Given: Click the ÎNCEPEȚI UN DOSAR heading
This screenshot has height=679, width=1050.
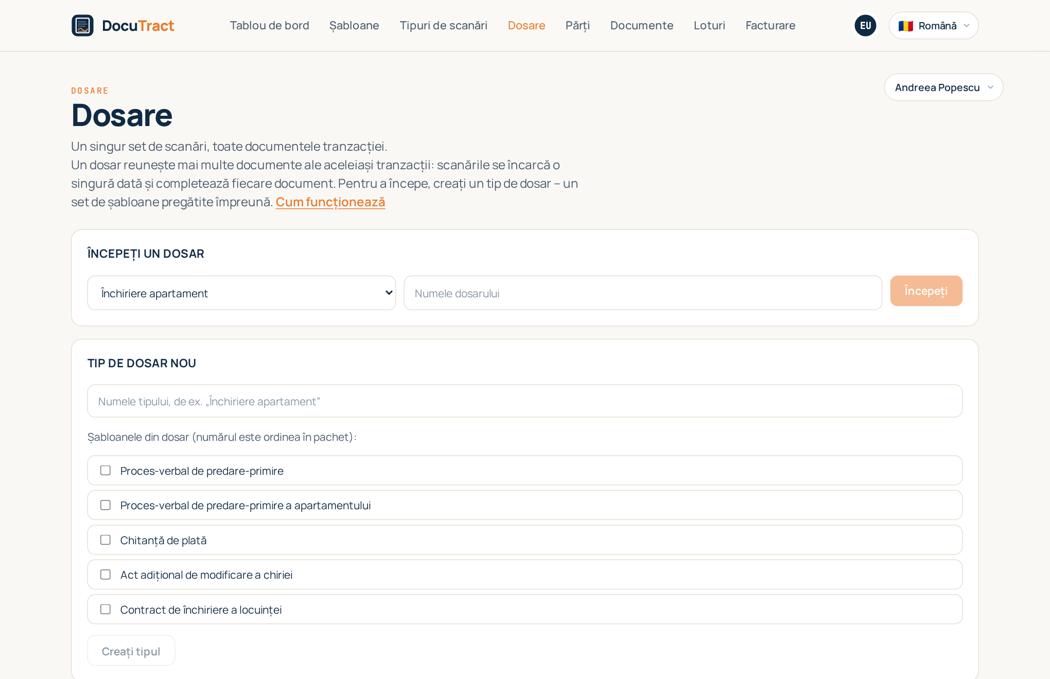Looking at the screenshot, I should point(146,254).
